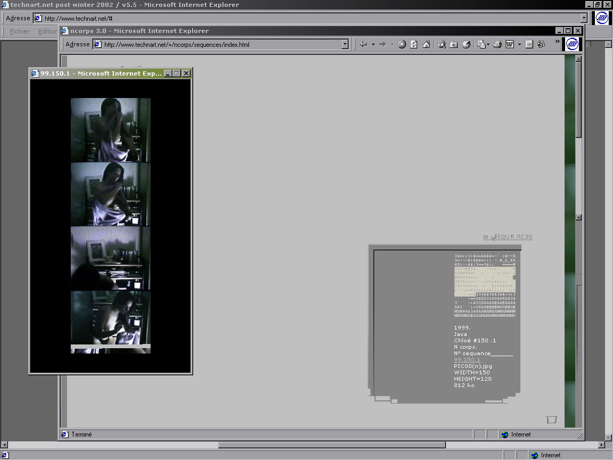Click the "WIDTH=150" text
613x460 pixels.
(x=472, y=372)
